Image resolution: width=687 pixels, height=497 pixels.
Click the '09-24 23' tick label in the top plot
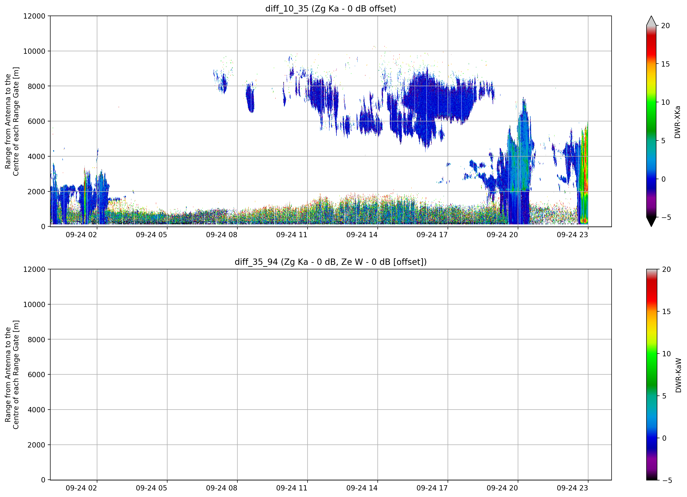[573, 235]
